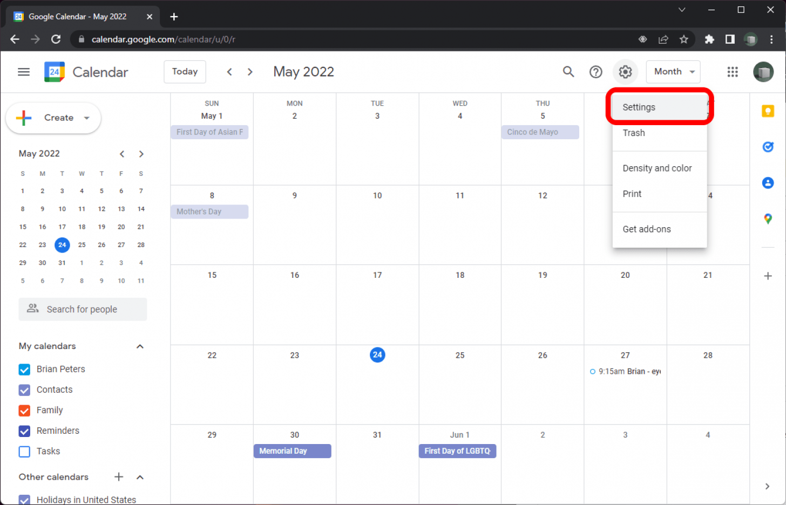Expand the Create button dropdown
Viewport: 786px width, 505px height.
pyautogui.click(x=85, y=118)
